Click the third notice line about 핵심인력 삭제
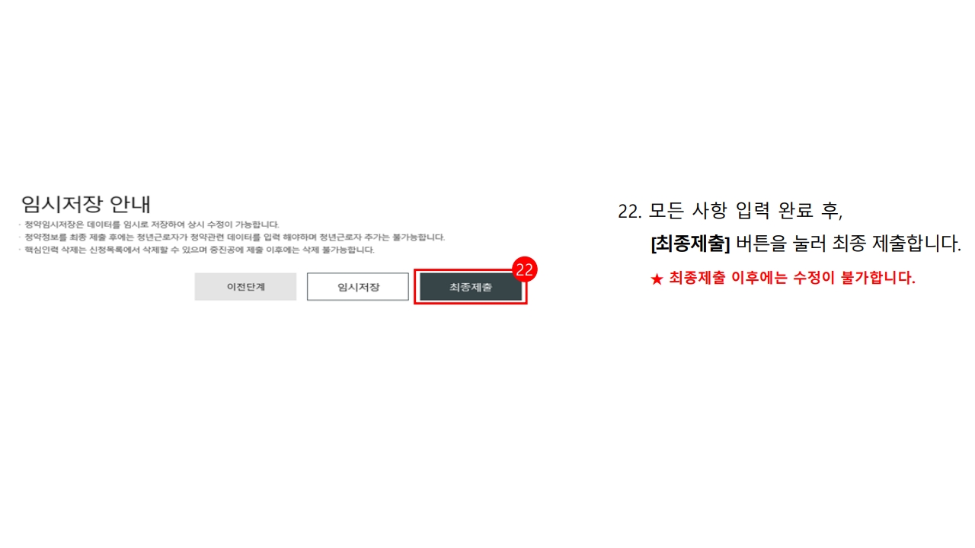Screen dimensions: 975x548 [199, 250]
